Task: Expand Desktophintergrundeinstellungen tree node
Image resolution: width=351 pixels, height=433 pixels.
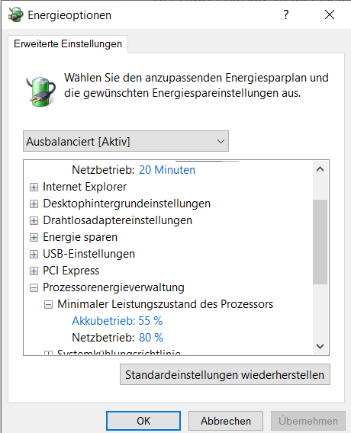Action: tap(34, 204)
